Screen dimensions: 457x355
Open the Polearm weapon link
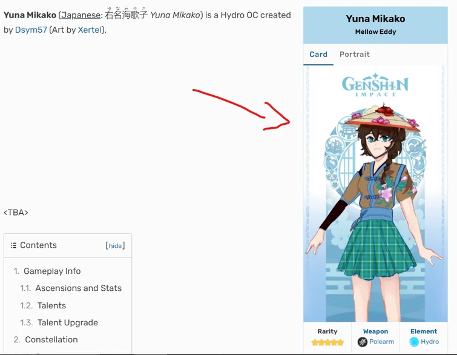pos(381,342)
